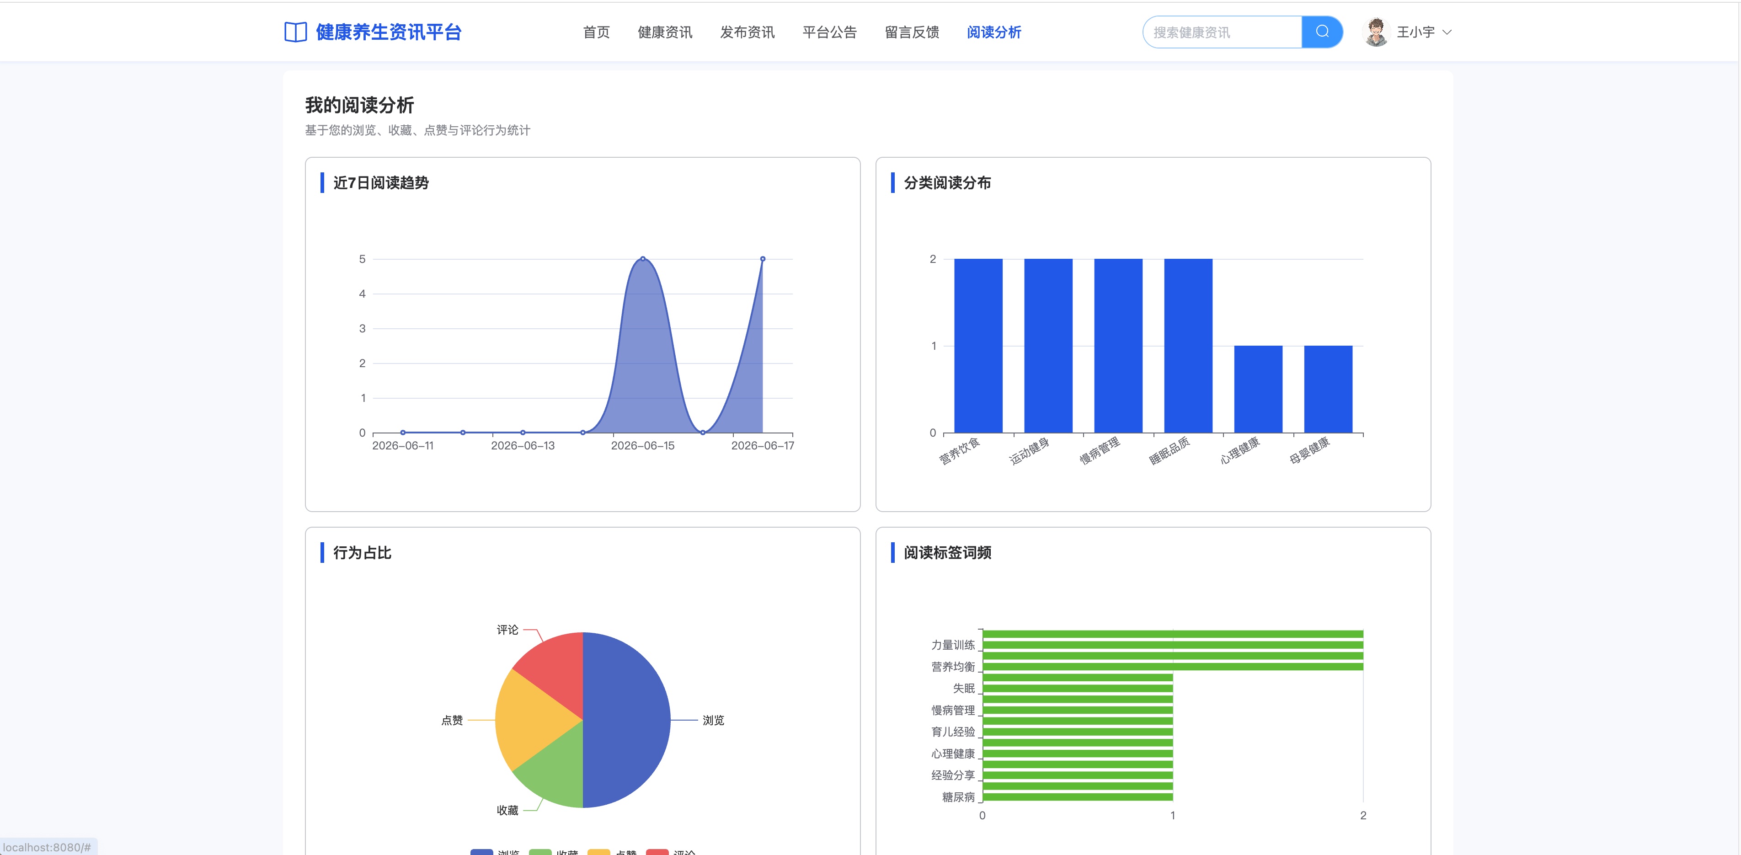
Task: Click the 近7日阅读趋势 card title
Action: [x=381, y=182]
